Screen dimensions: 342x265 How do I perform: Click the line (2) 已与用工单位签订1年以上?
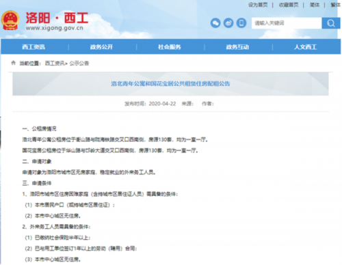pos(81,249)
